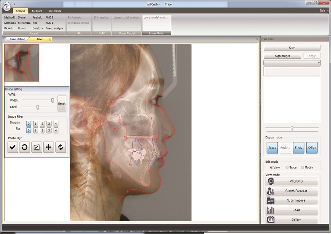The width and height of the screenshot is (331, 234).
Task: Adjust the Trace Tools opacity slider
Action: [292, 128]
